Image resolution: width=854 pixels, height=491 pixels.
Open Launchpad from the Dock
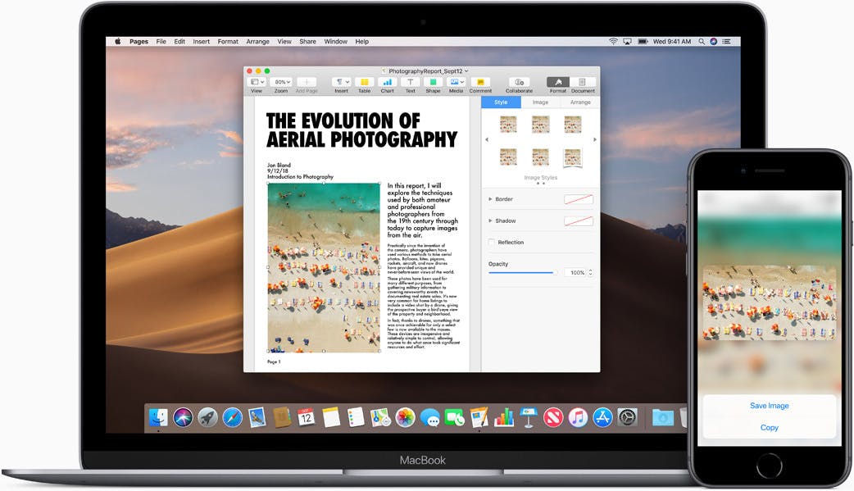(207, 418)
